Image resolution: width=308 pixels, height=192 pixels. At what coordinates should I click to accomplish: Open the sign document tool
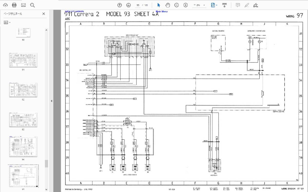pyautogui.click(x=255, y=5)
